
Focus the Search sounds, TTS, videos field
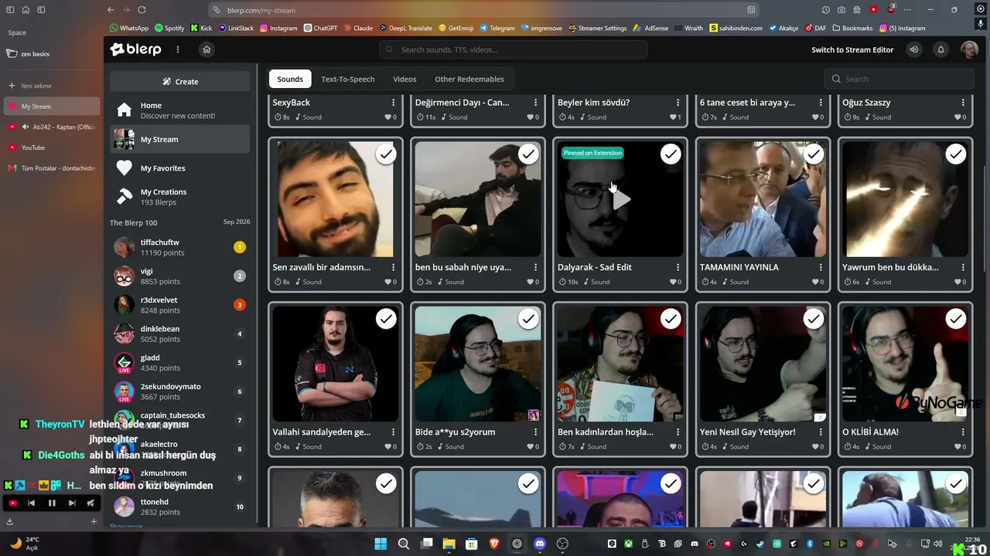(x=514, y=49)
